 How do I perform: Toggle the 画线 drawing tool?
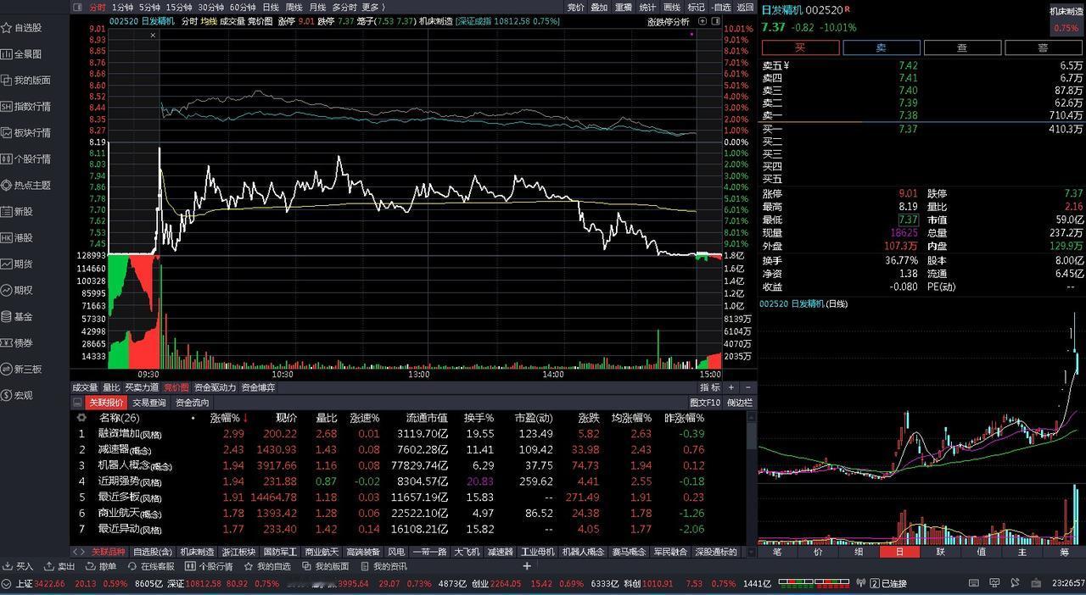(x=672, y=7)
